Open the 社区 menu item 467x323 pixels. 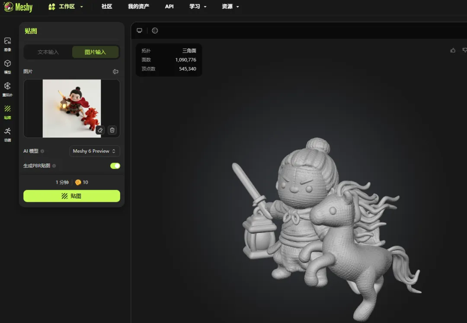click(107, 6)
